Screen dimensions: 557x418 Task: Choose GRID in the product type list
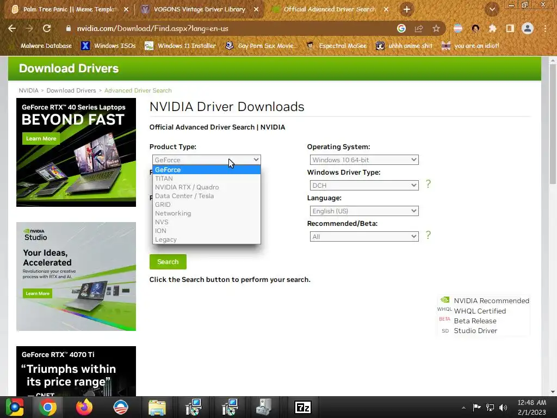pos(206,205)
